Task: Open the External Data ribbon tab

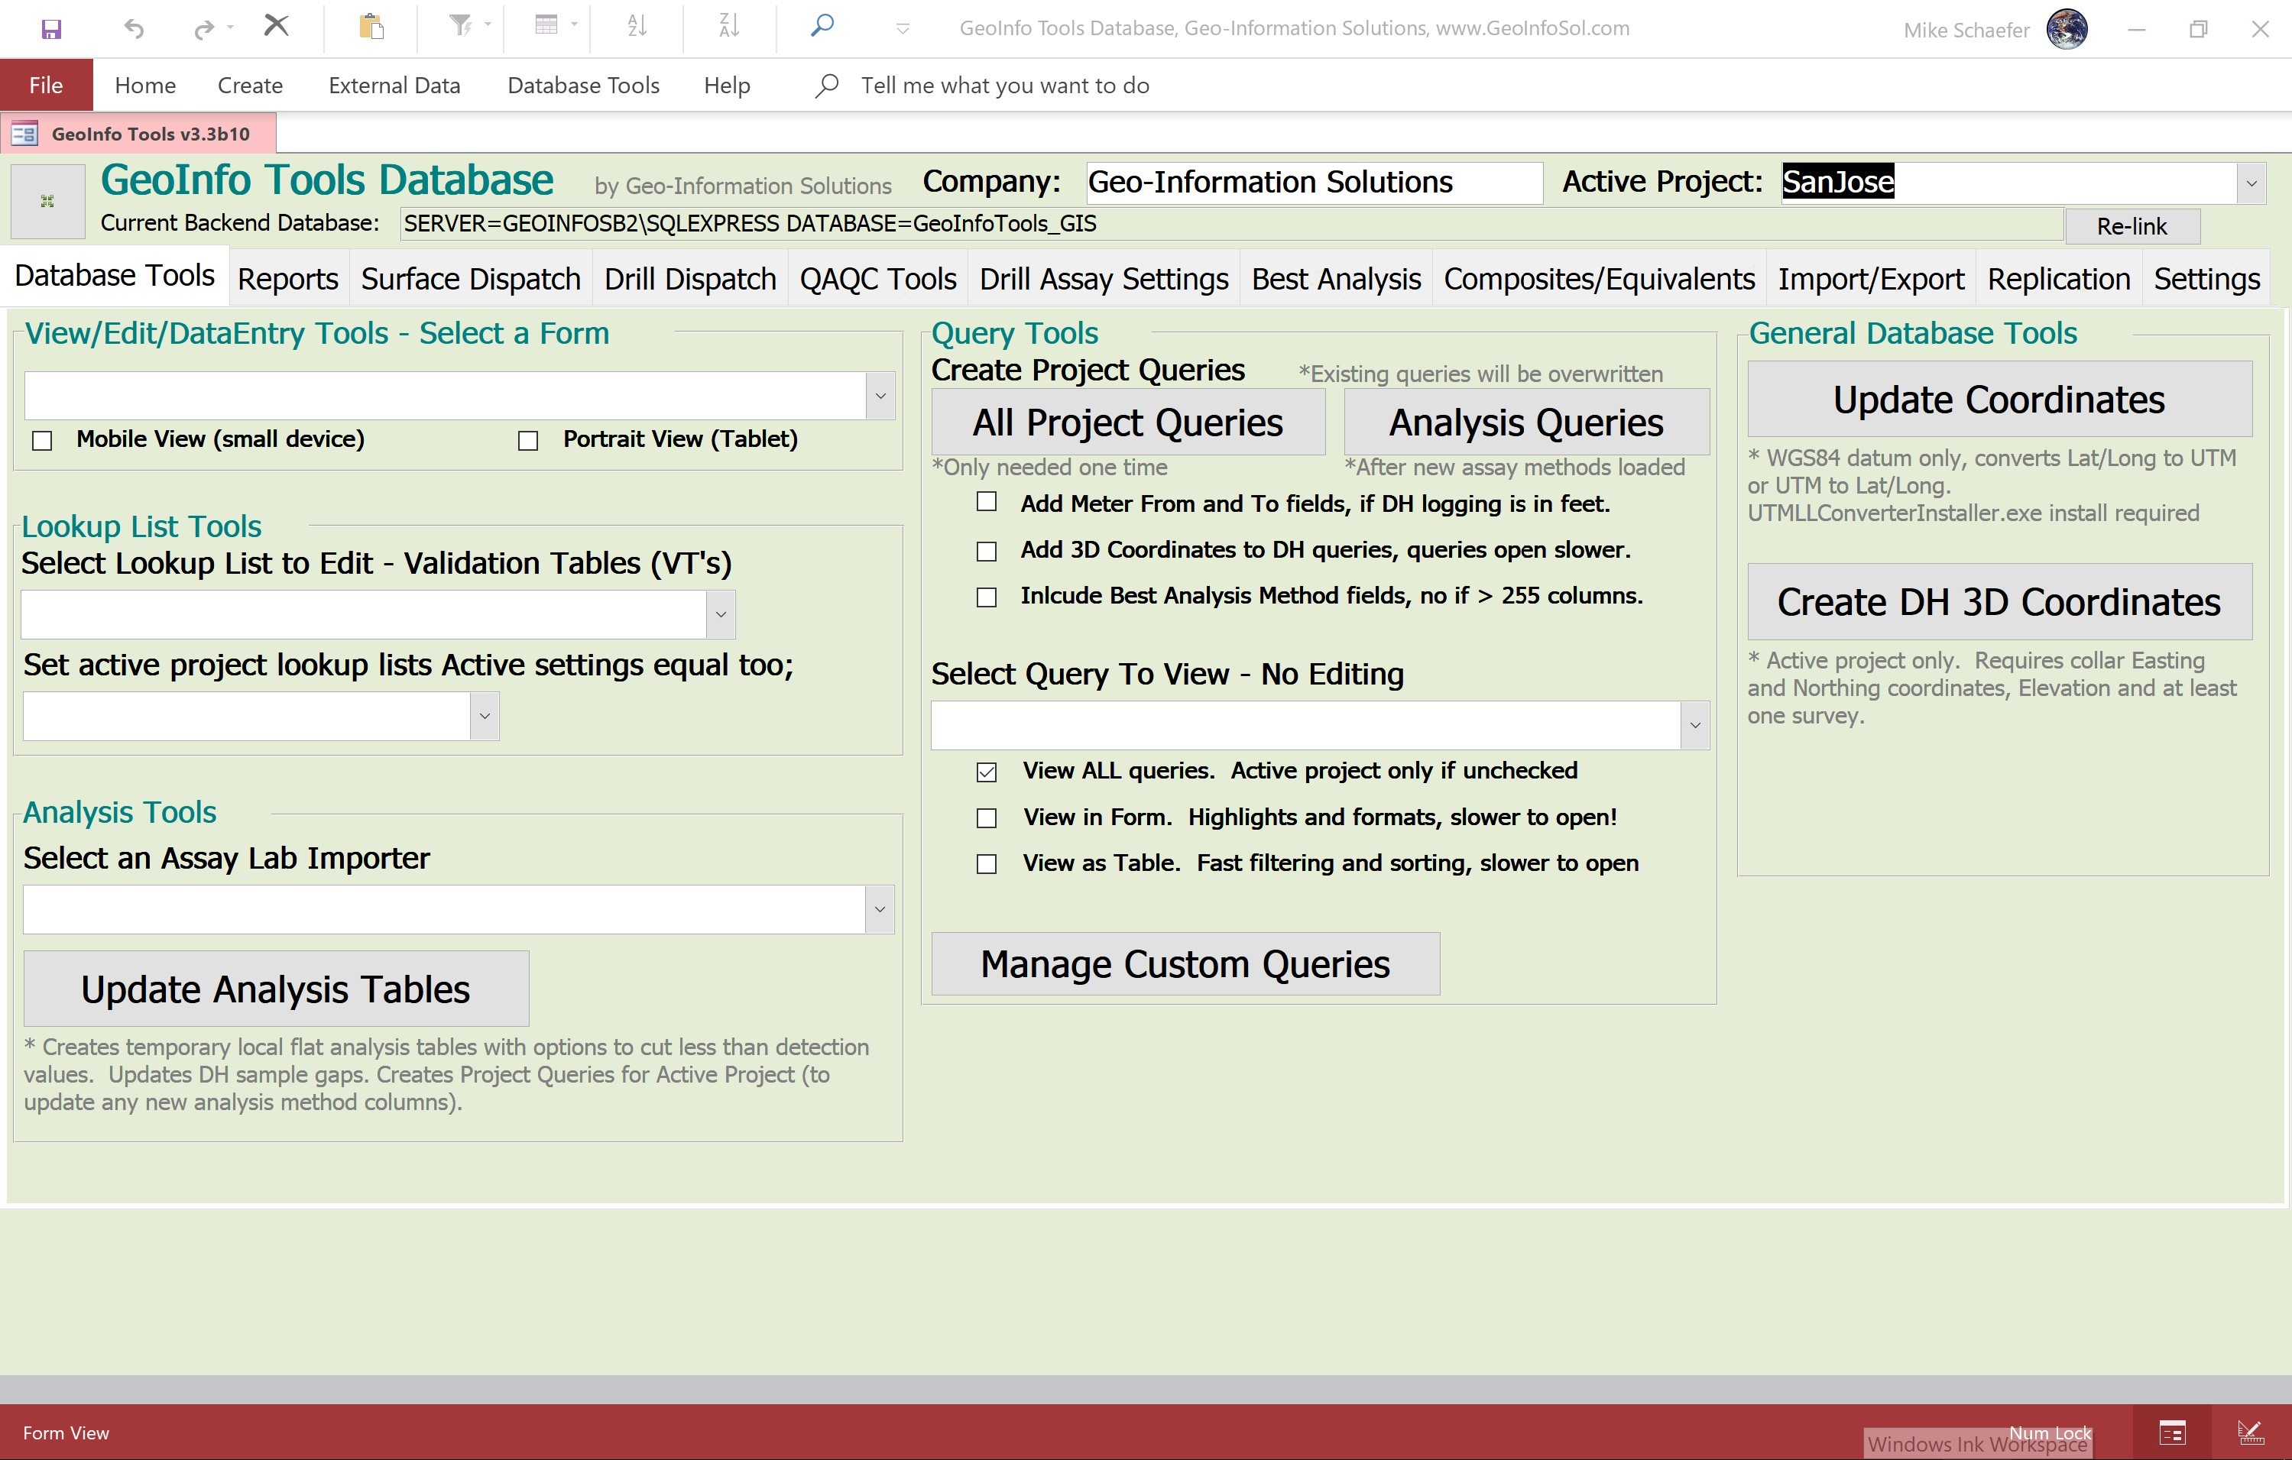Action: click(394, 86)
